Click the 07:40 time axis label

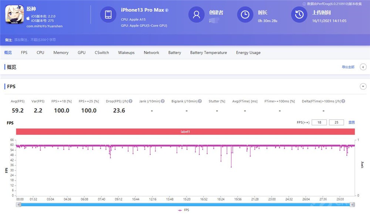click(x=101, y=199)
